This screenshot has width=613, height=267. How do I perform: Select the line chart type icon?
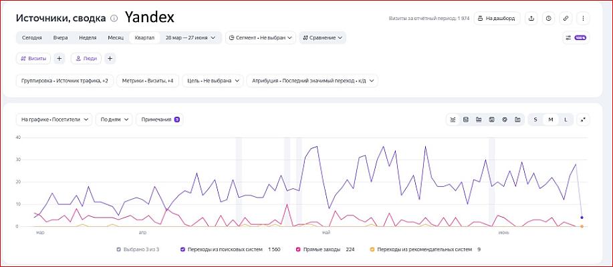453,119
